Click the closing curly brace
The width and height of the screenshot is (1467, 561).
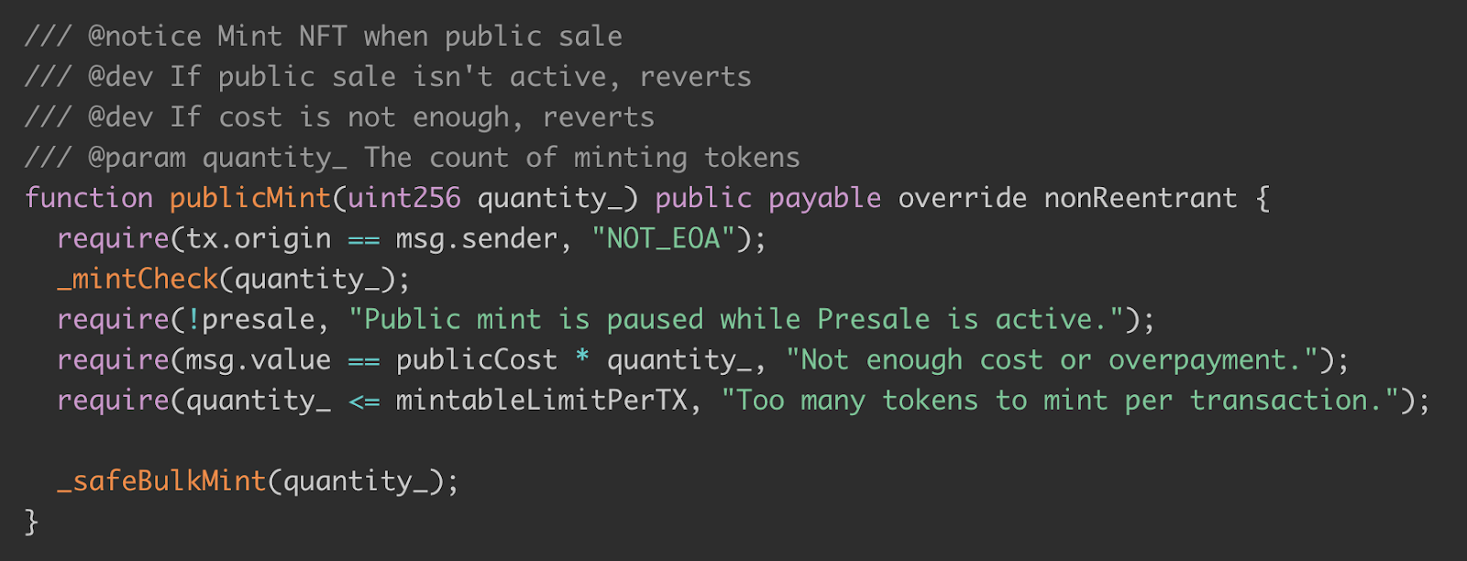click(x=32, y=521)
